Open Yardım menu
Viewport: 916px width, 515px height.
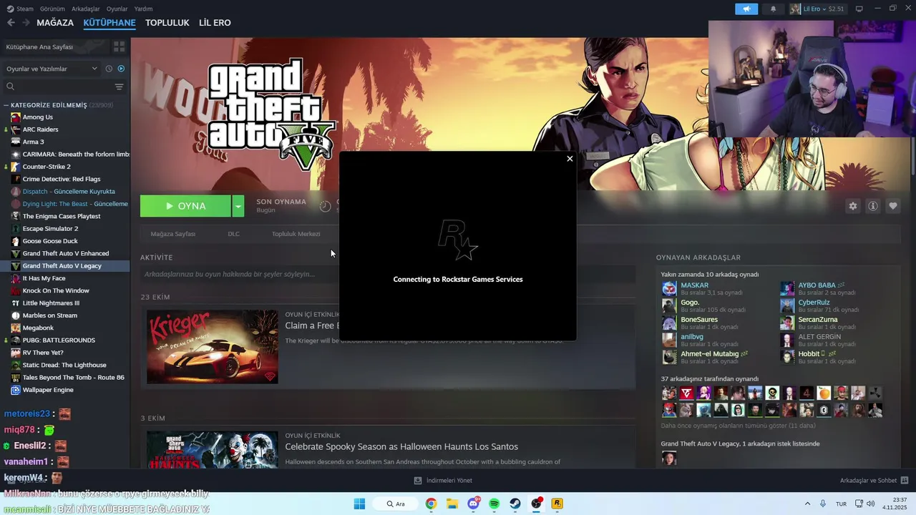(x=143, y=9)
